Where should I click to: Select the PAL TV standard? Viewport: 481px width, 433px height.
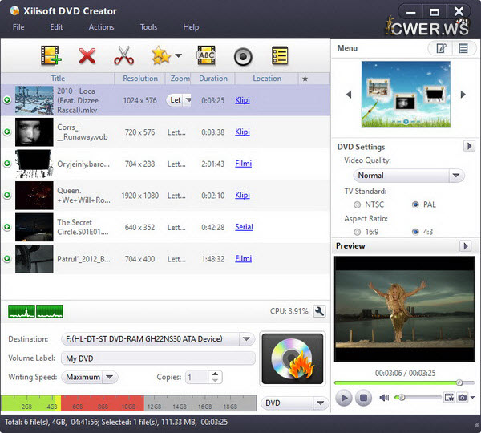tap(415, 204)
